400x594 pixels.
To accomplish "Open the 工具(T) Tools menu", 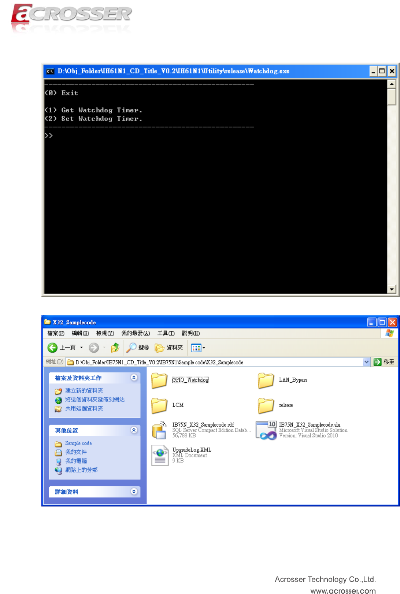I will coord(166,333).
